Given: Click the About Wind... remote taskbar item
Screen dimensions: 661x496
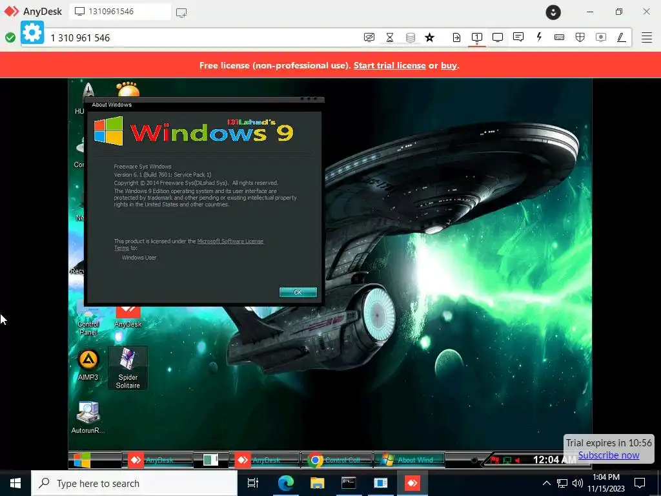Looking at the screenshot, I should [409, 460].
